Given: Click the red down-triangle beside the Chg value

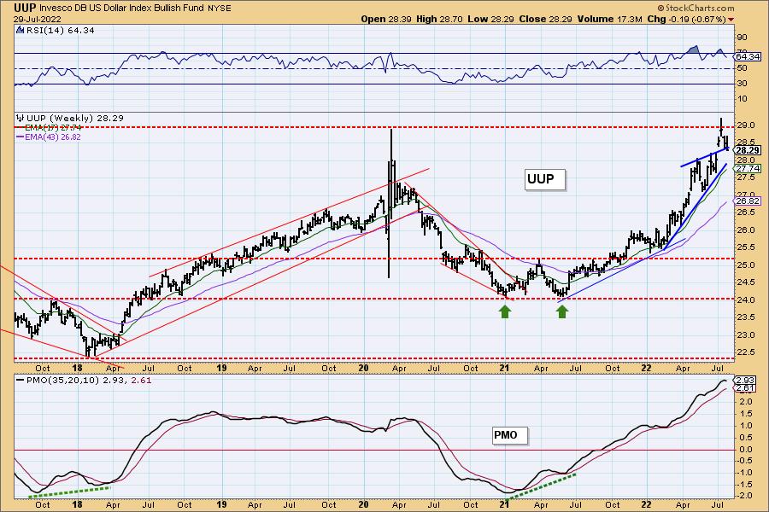Looking at the screenshot, I should (x=731, y=20).
